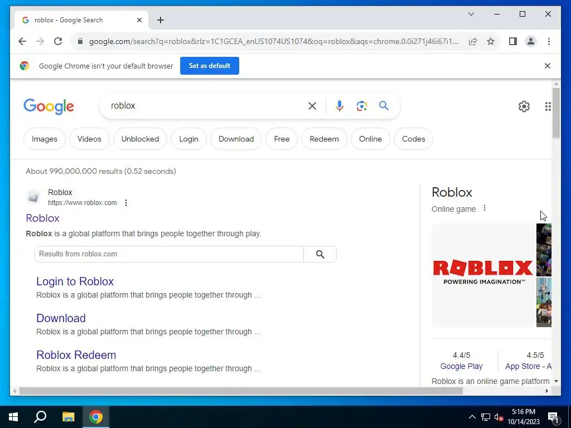Go to Google home via logo
Image resolution: width=571 pixels, height=428 pixels.
(x=49, y=106)
